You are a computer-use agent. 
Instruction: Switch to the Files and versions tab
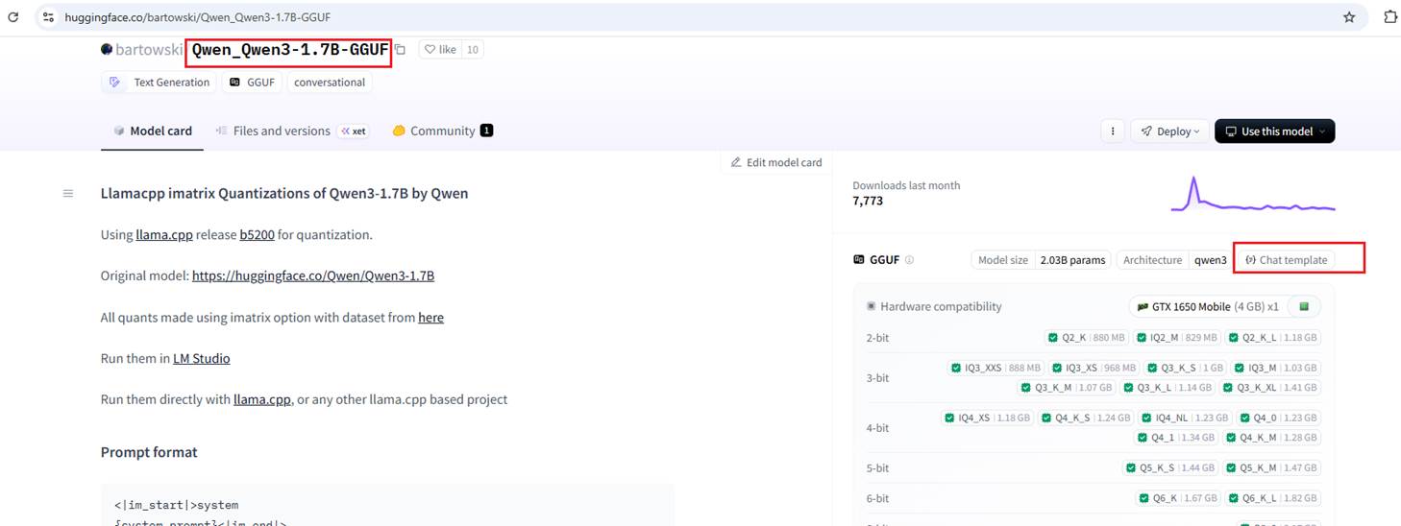pyautogui.click(x=273, y=131)
